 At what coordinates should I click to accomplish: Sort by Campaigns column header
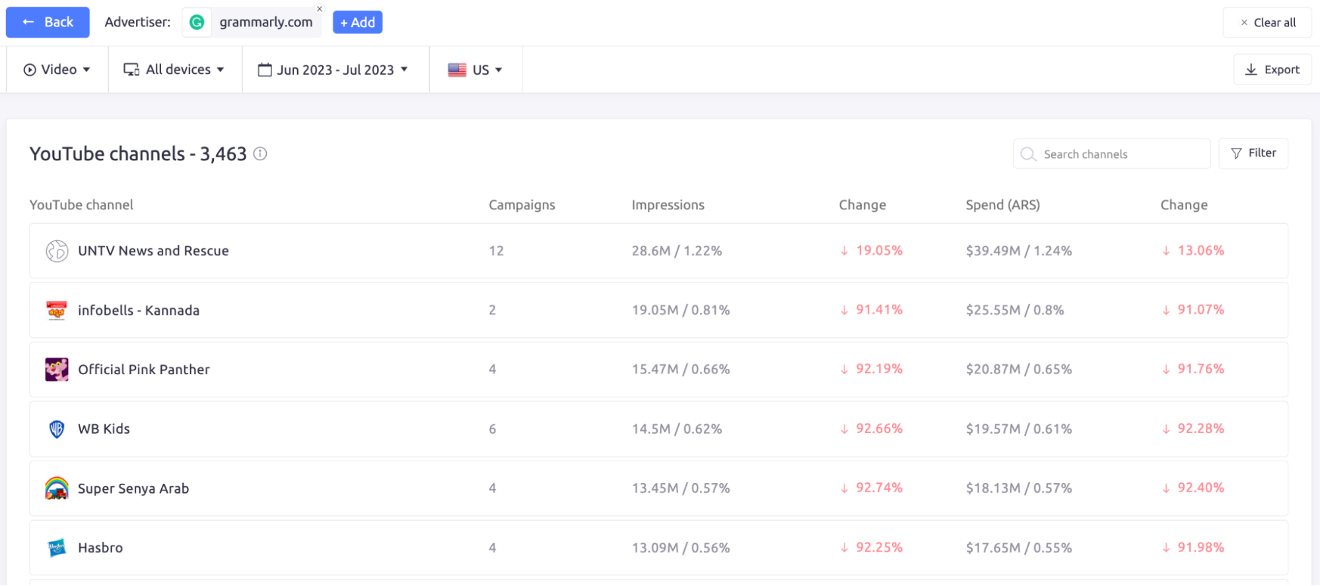coord(522,205)
